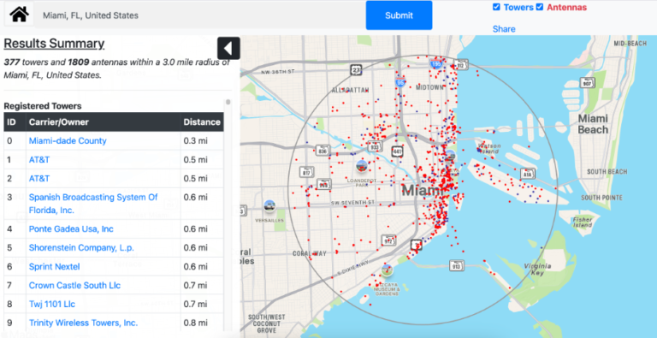Viewport: 657px width, 338px height.
Task: Select the route 112 shield
Action: coord(461,64)
